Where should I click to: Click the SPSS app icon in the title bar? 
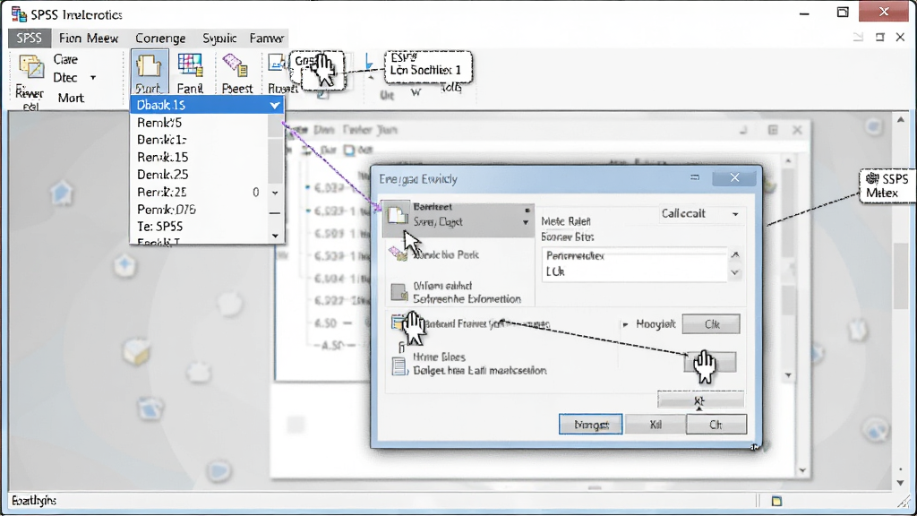19,14
